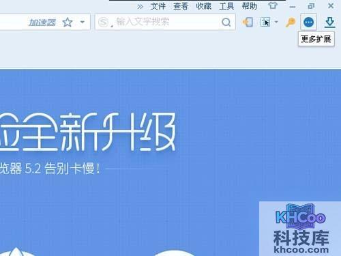The image size is (341, 256).
Task: Expand screenshot tool dropdown arrow
Action: pos(276,22)
